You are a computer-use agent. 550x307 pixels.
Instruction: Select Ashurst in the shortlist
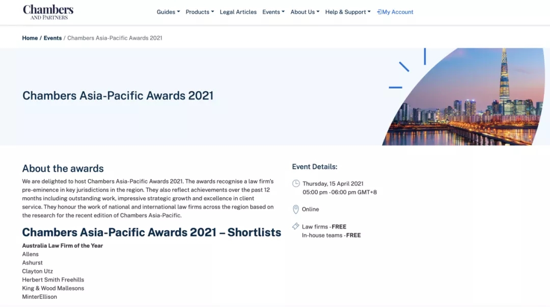point(32,263)
